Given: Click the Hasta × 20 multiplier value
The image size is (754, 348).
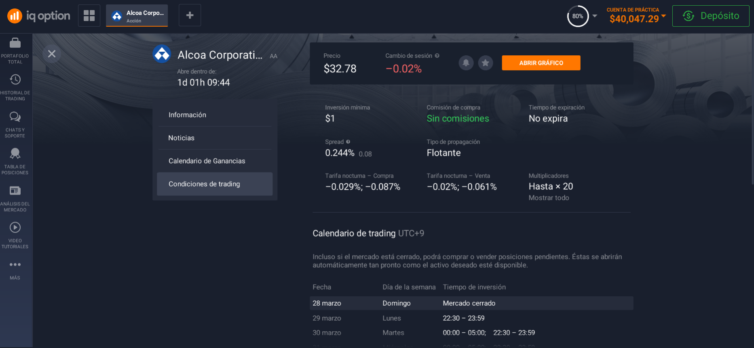Looking at the screenshot, I should 551,187.
